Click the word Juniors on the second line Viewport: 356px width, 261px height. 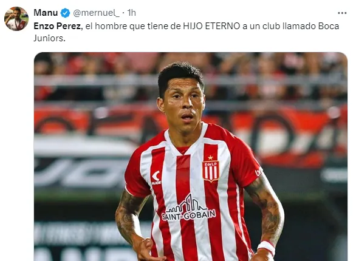[49, 38]
